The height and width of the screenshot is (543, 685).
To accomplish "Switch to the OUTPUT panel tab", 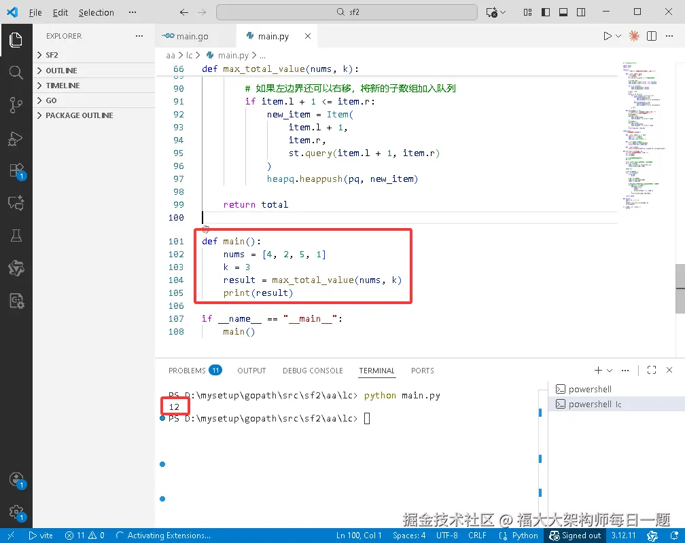I will pyautogui.click(x=251, y=371).
